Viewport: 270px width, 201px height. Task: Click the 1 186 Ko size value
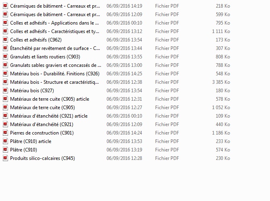tap(221, 133)
